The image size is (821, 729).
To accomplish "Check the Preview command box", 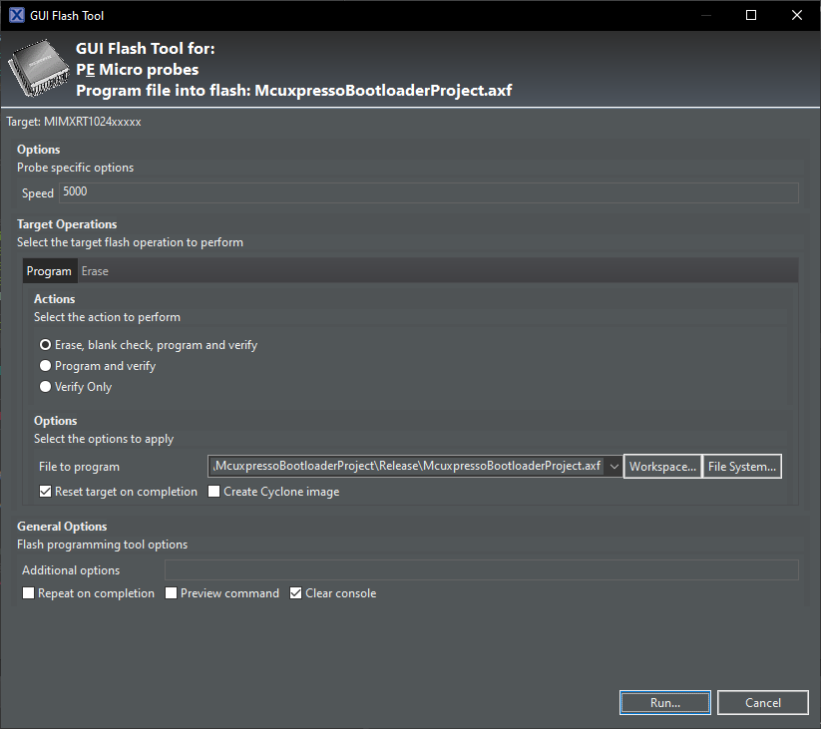I will 172,593.
